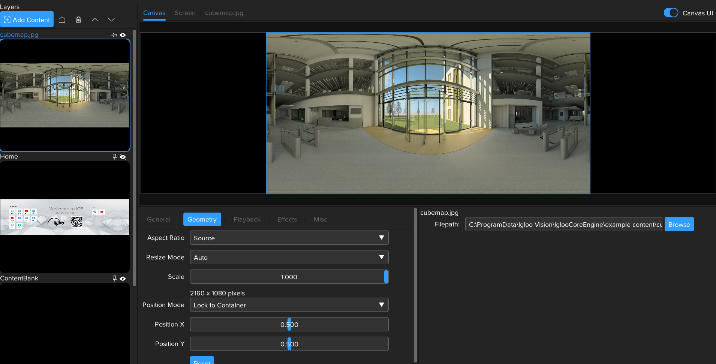Select the Home layer thumbnail
This screenshot has width=716, height=364.
65,217
